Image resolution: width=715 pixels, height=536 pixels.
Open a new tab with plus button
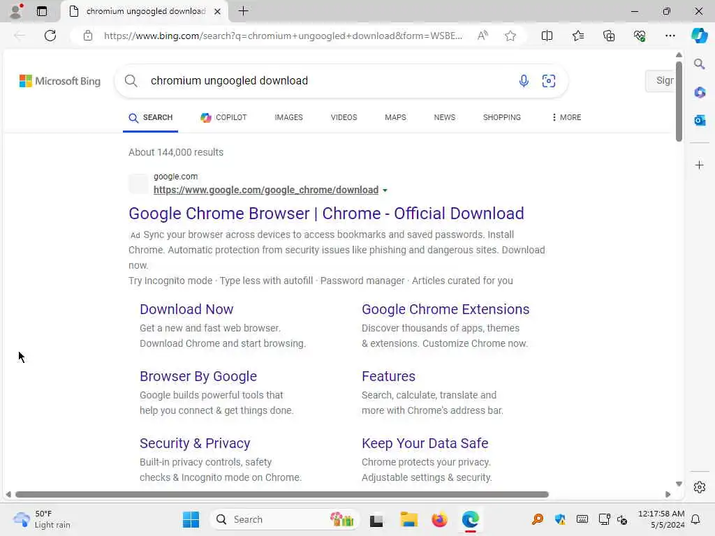[244, 11]
